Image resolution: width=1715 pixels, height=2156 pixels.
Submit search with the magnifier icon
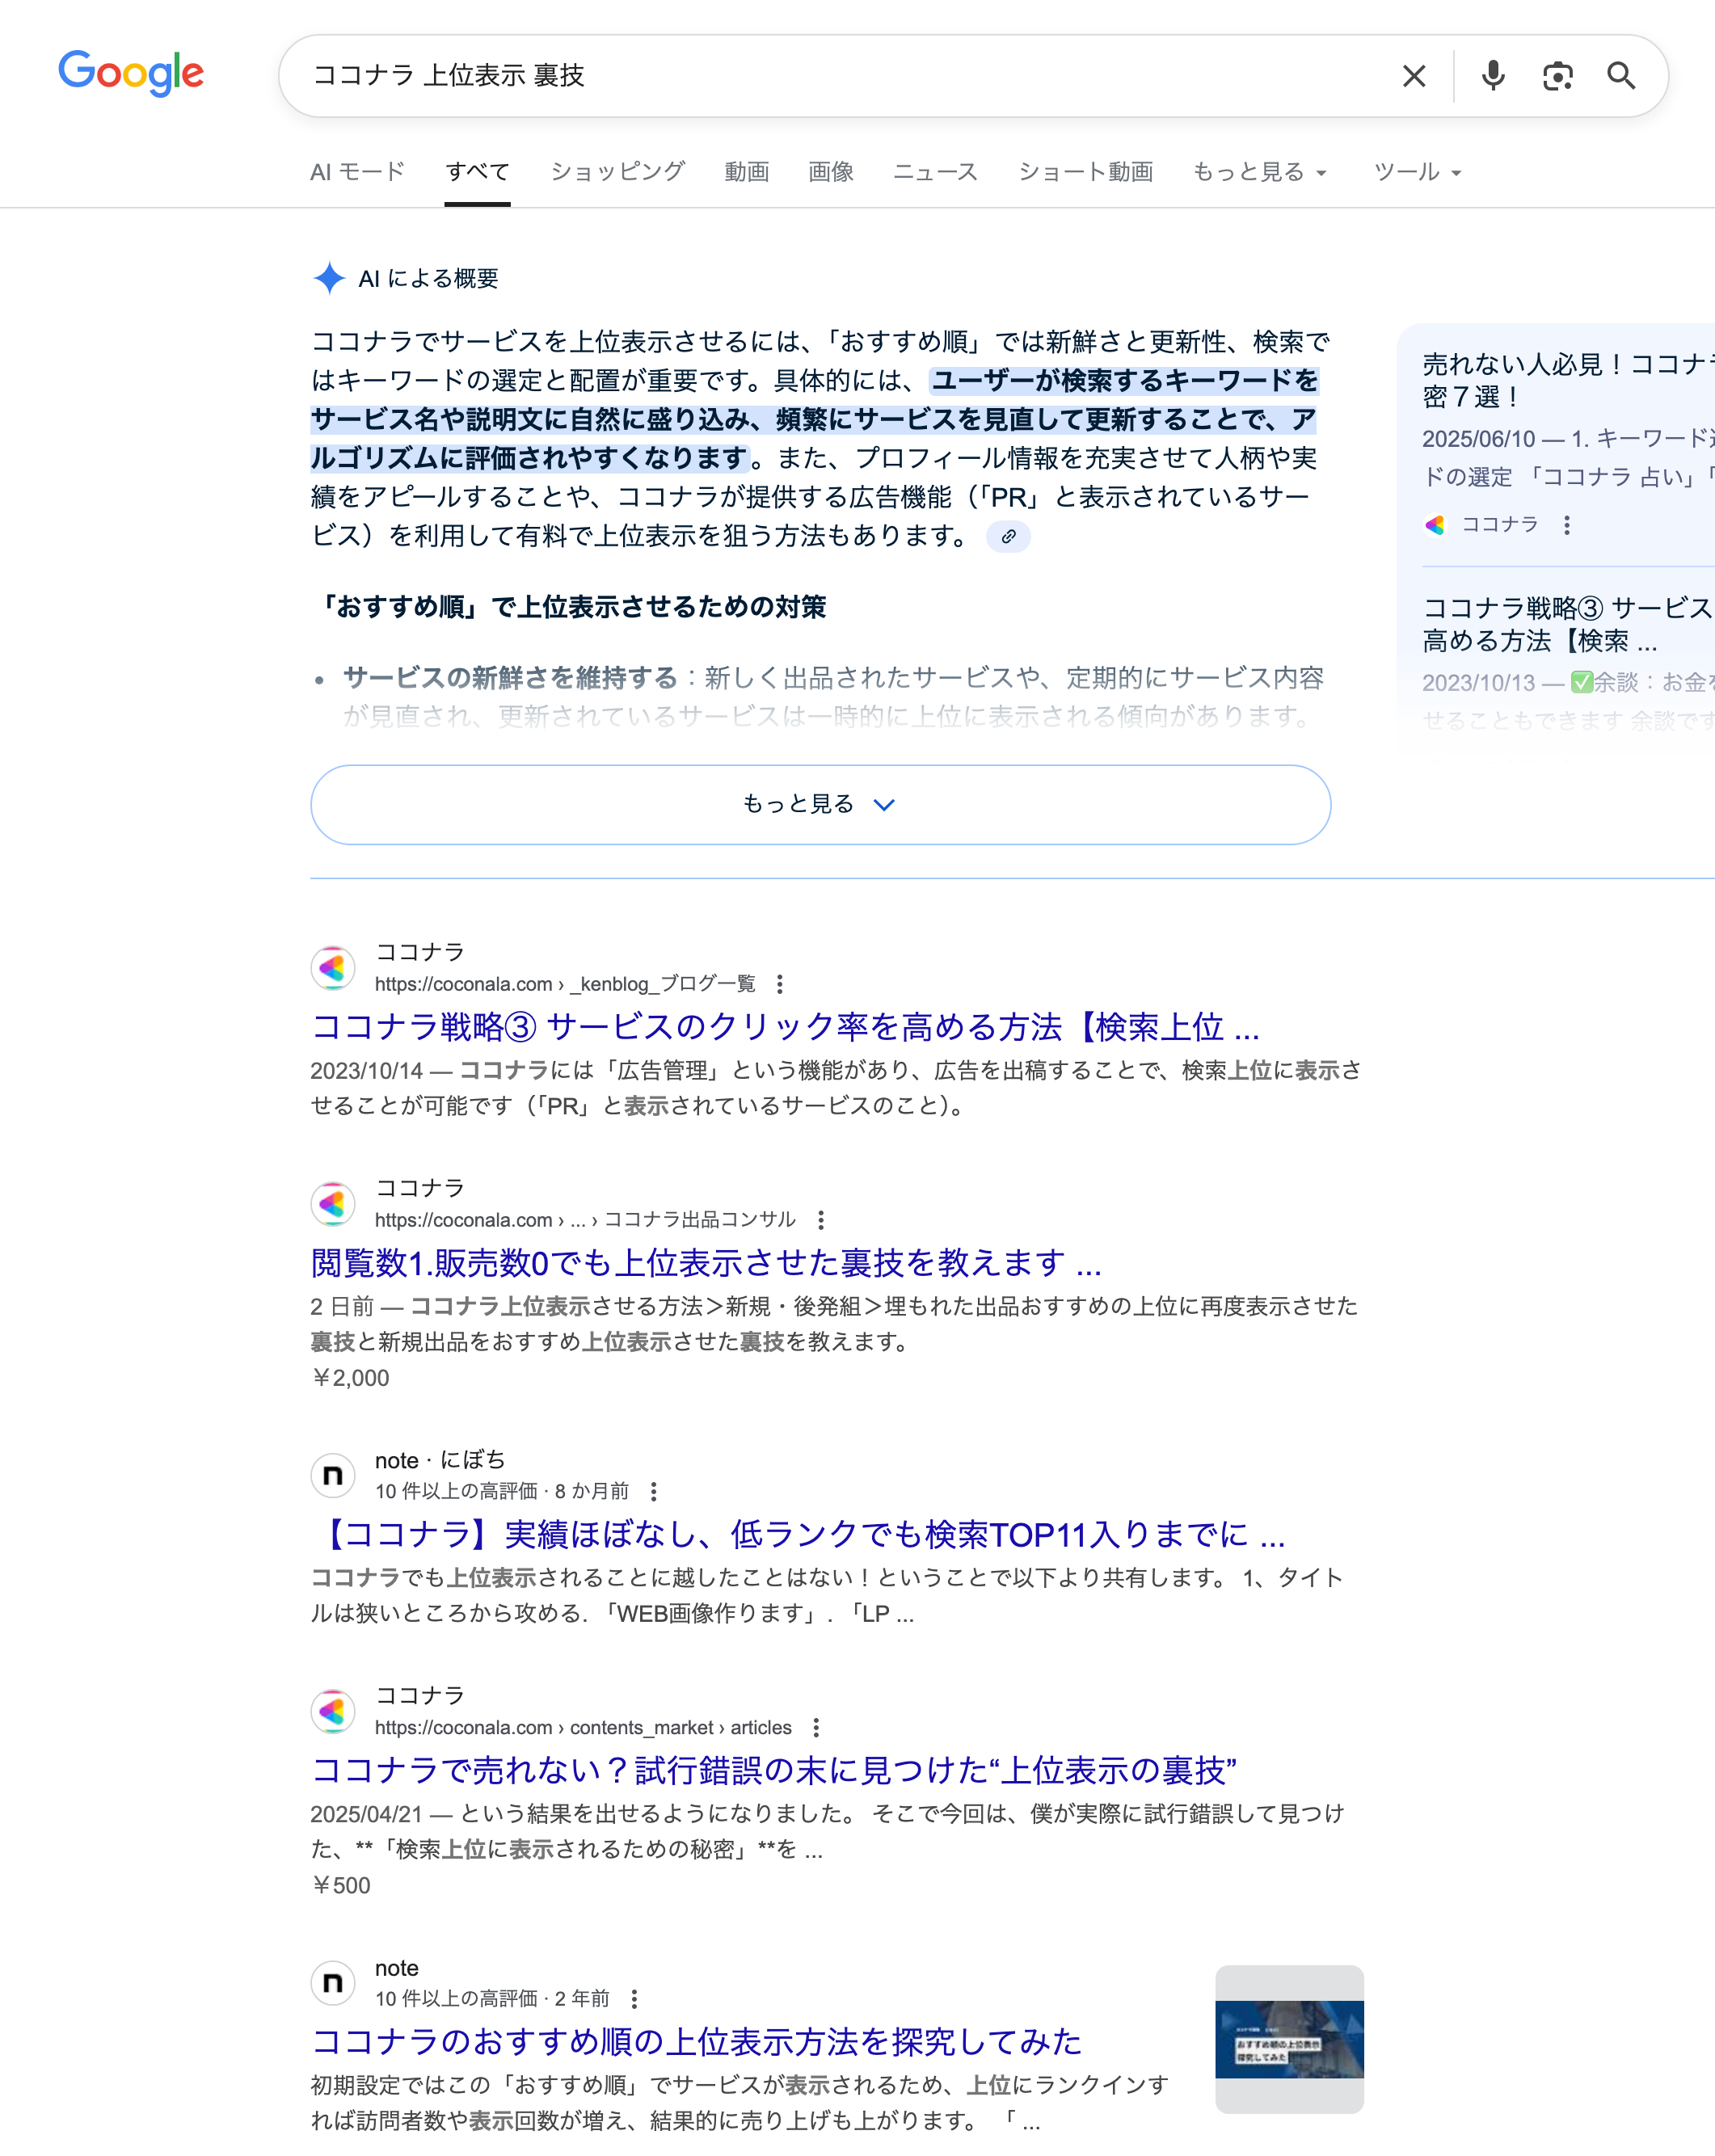coord(1621,76)
